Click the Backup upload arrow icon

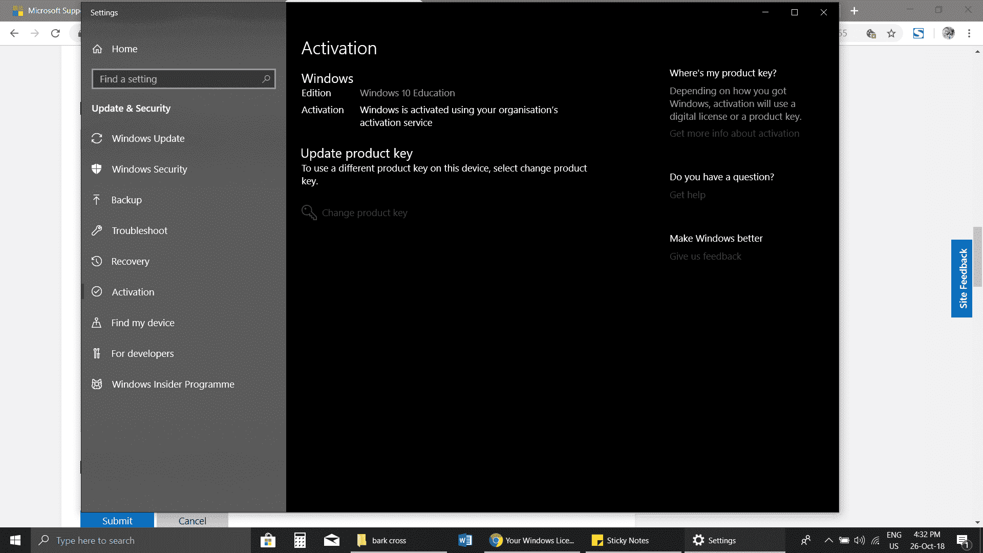[x=96, y=200]
